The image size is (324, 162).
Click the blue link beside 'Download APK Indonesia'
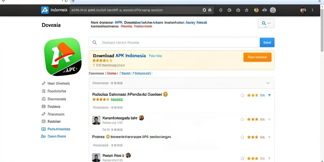(x=155, y=56)
